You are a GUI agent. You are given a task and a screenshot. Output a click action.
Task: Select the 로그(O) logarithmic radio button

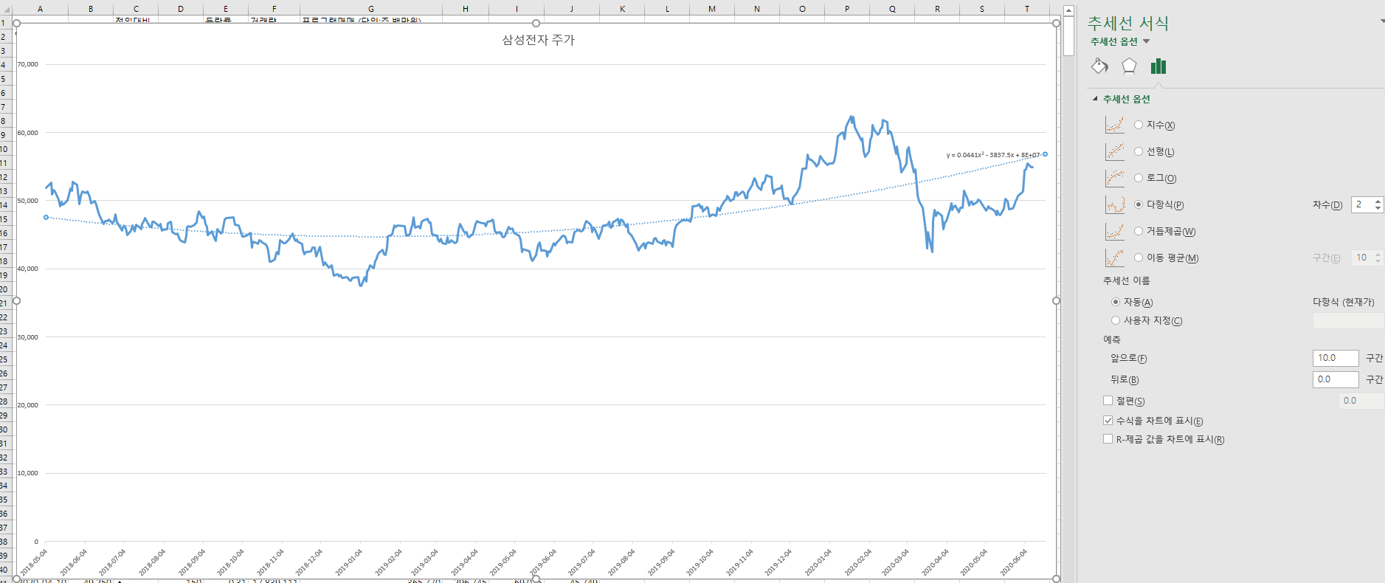coord(1139,178)
